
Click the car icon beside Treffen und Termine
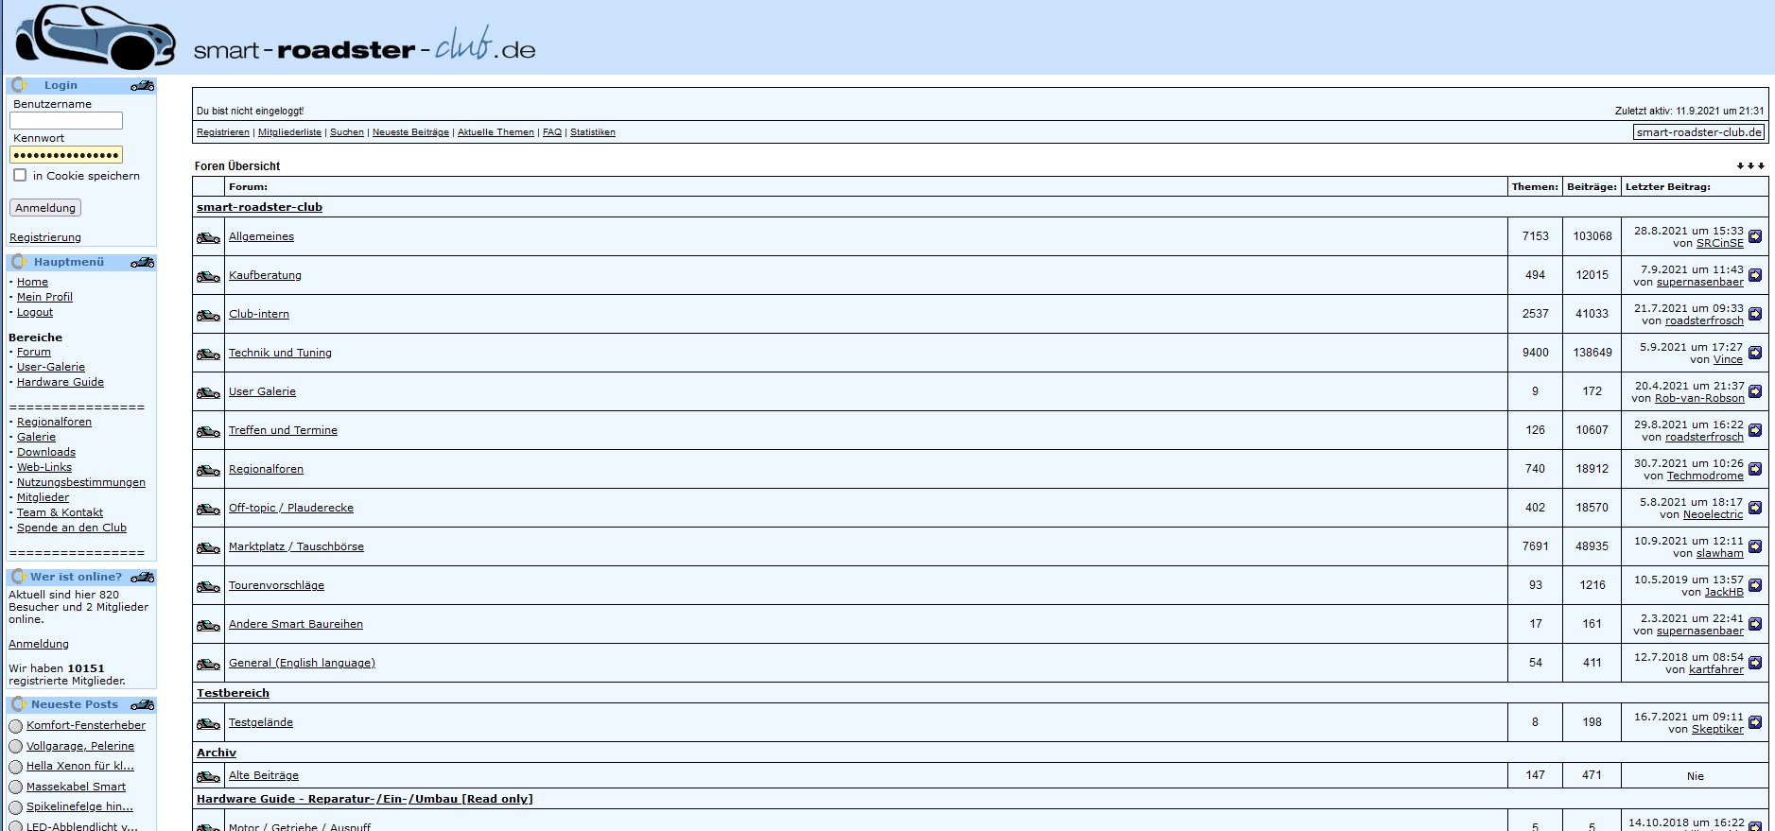point(208,431)
